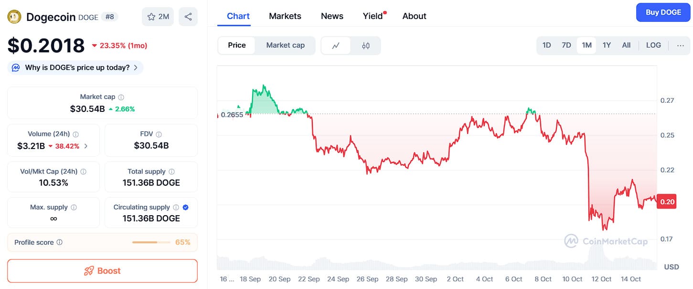Enable LOG scale on chart

pos(653,45)
